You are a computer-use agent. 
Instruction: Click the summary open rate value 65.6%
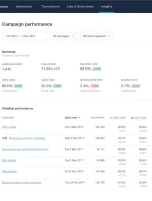(x=7, y=86)
